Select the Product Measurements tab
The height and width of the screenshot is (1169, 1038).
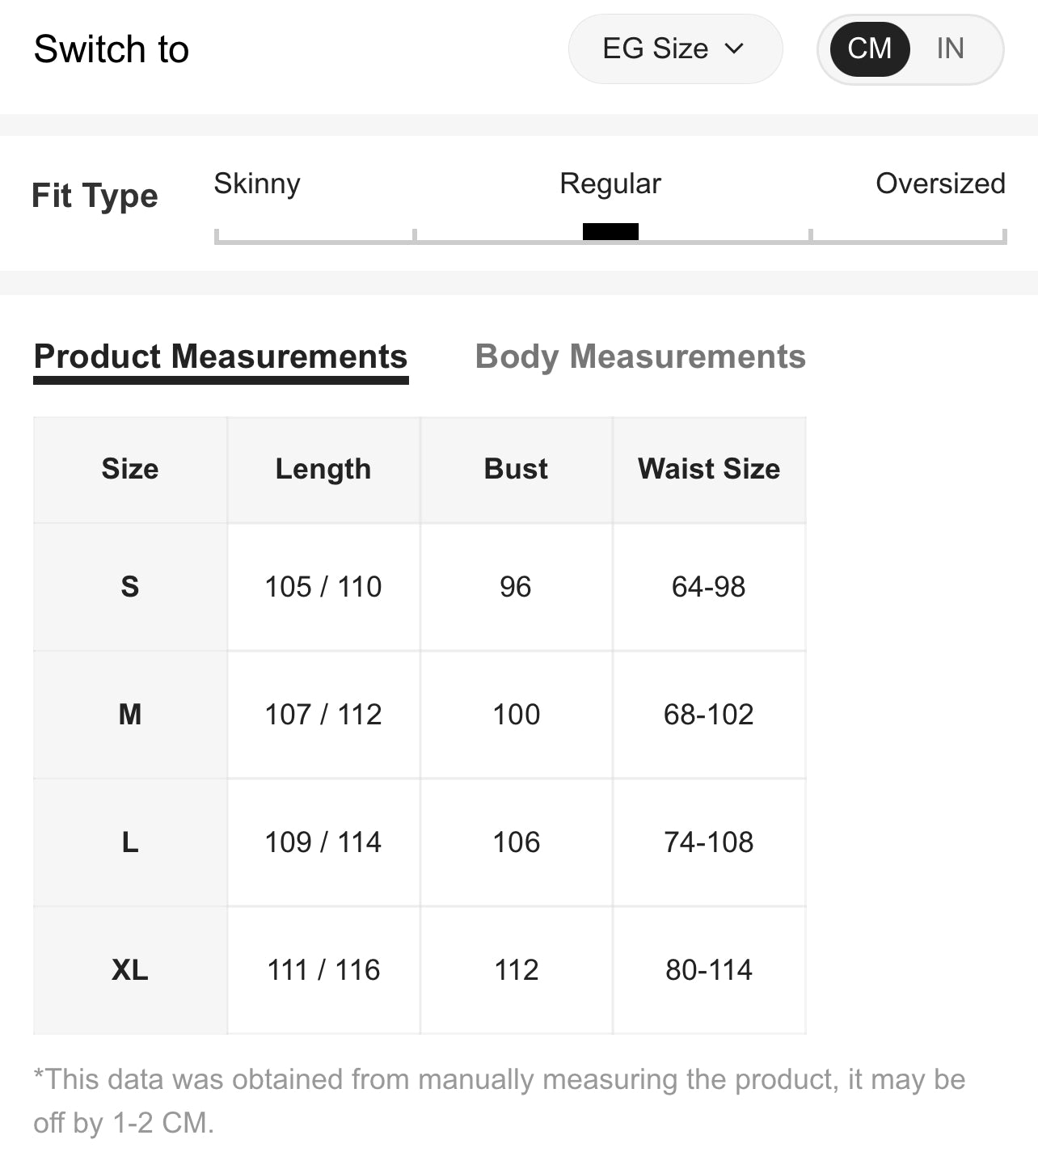221,357
